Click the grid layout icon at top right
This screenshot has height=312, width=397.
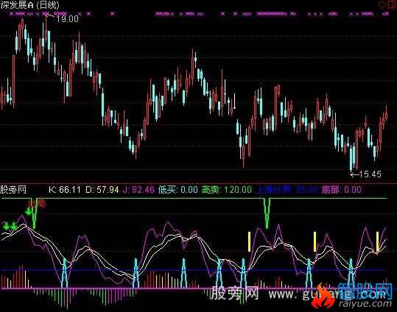click(391, 4)
